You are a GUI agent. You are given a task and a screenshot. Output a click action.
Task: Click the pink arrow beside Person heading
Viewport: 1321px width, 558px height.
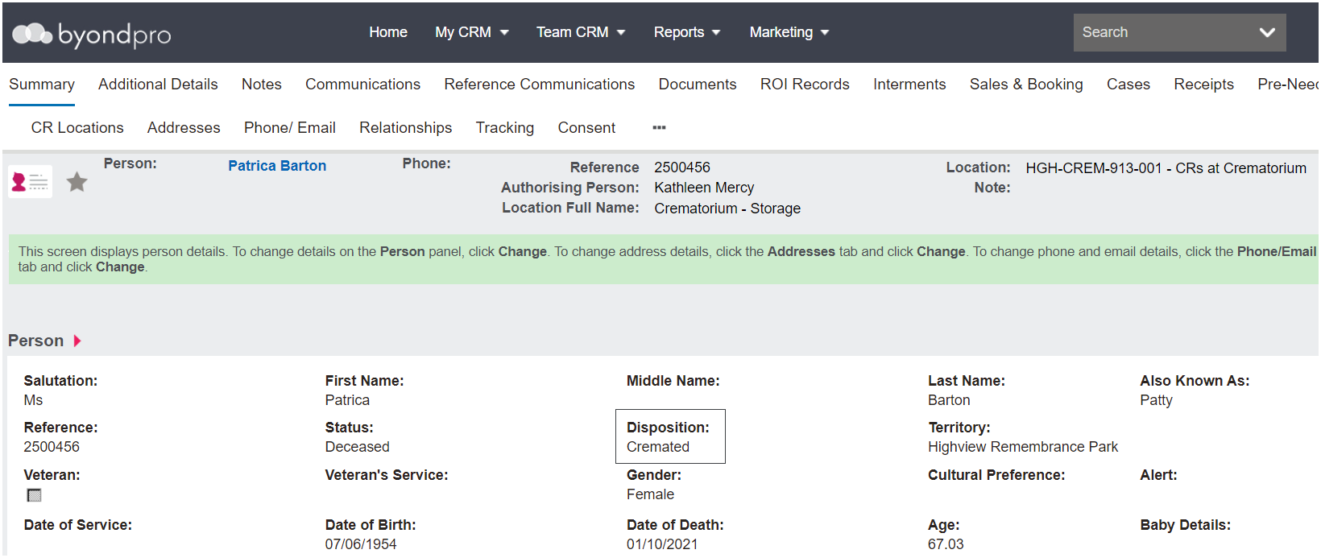(77, 341)
